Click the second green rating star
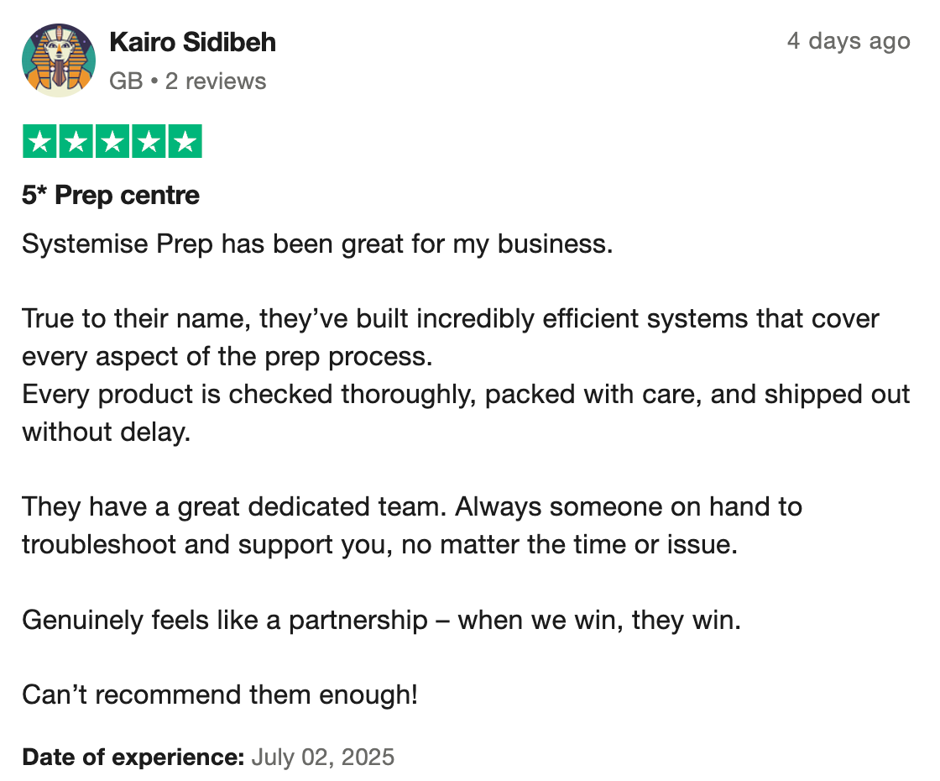 tap(76, 142)
